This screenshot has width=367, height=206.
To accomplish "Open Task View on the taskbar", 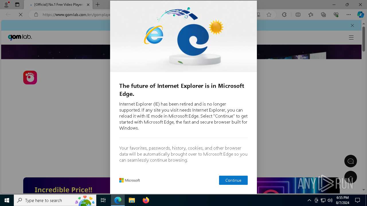I will pyautogui.click(x=103, y=200).
